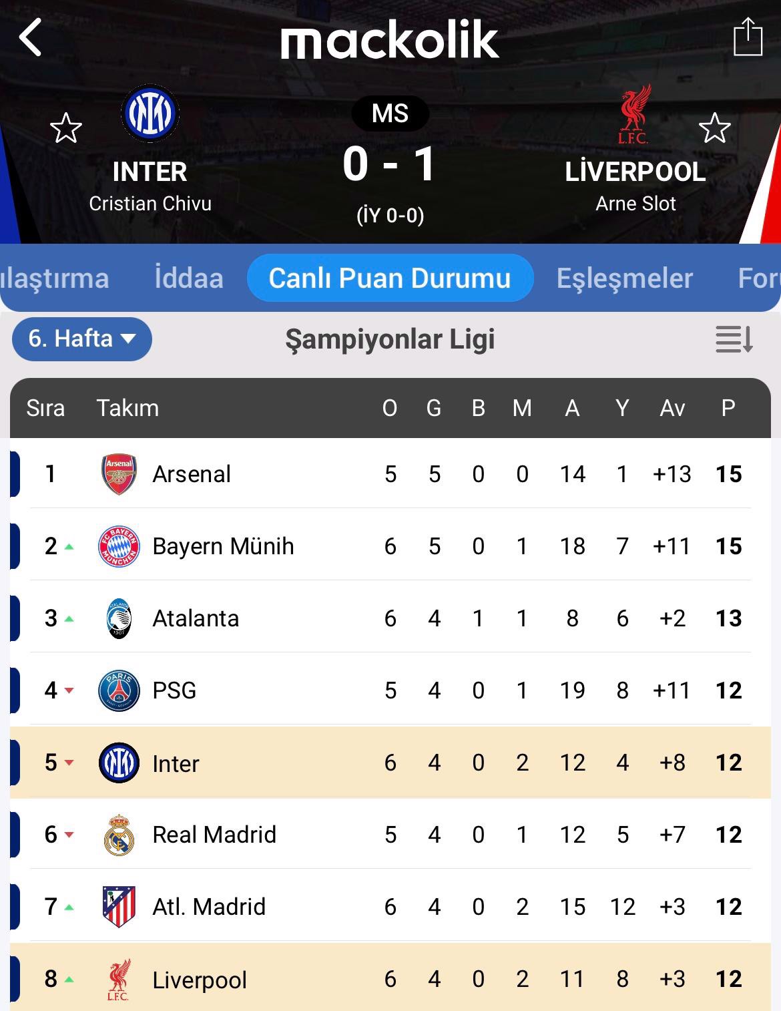The image size is (781, 1011).
Task: Select the Canlı Puan Durumu tab
Action: click(390, 278)
